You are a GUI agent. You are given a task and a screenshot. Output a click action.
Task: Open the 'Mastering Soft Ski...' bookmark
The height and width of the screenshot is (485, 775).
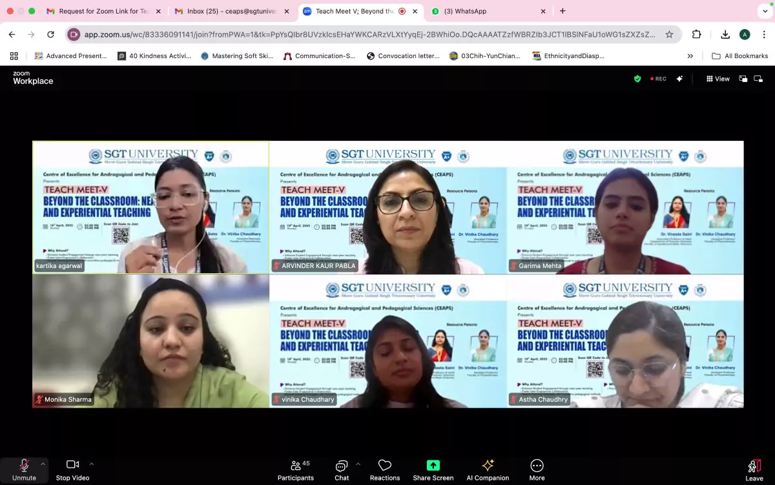[237, 56]
